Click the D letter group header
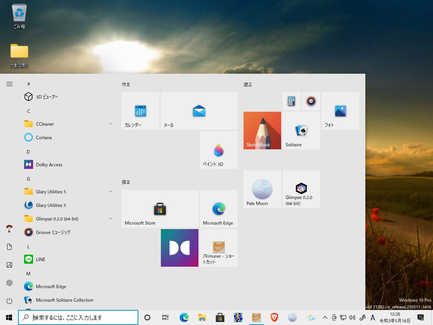433x325 pixels. coord(29,152)
